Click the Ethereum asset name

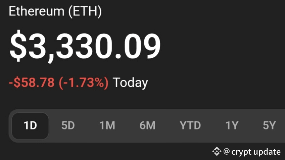click(36, 11)
